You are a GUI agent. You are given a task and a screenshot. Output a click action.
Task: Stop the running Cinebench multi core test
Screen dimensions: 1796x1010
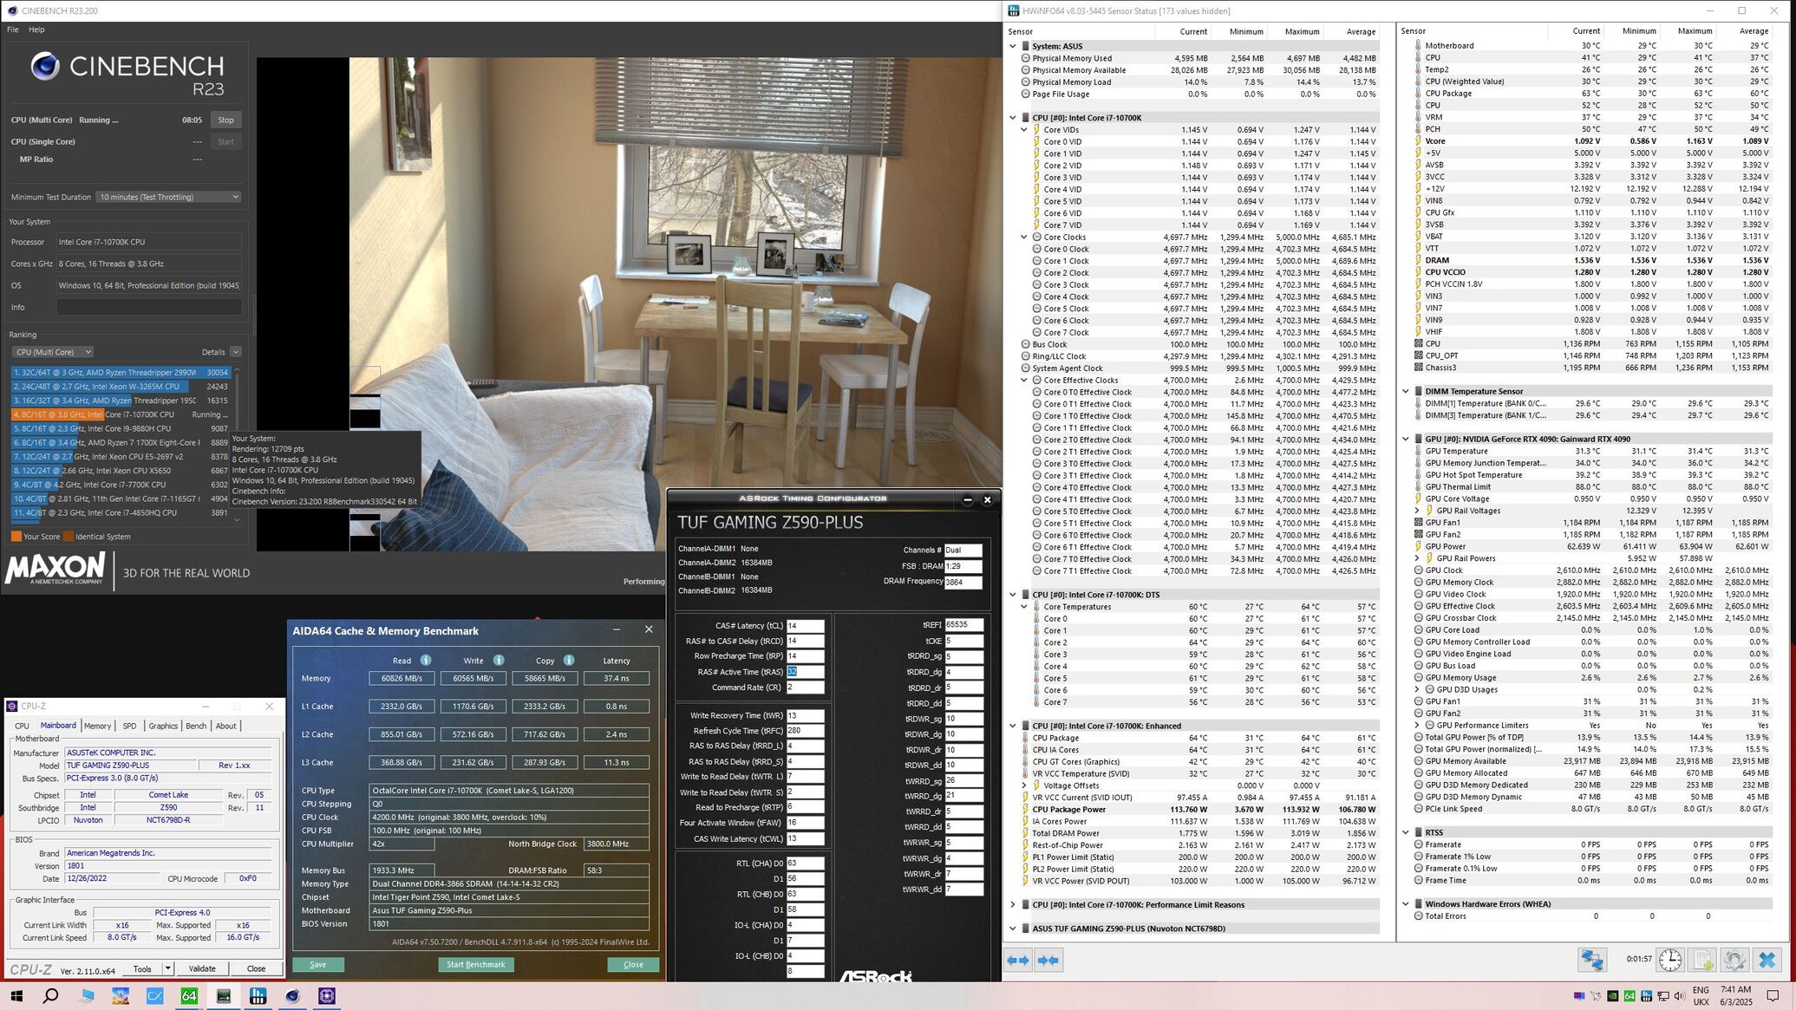tap(225, 121)
